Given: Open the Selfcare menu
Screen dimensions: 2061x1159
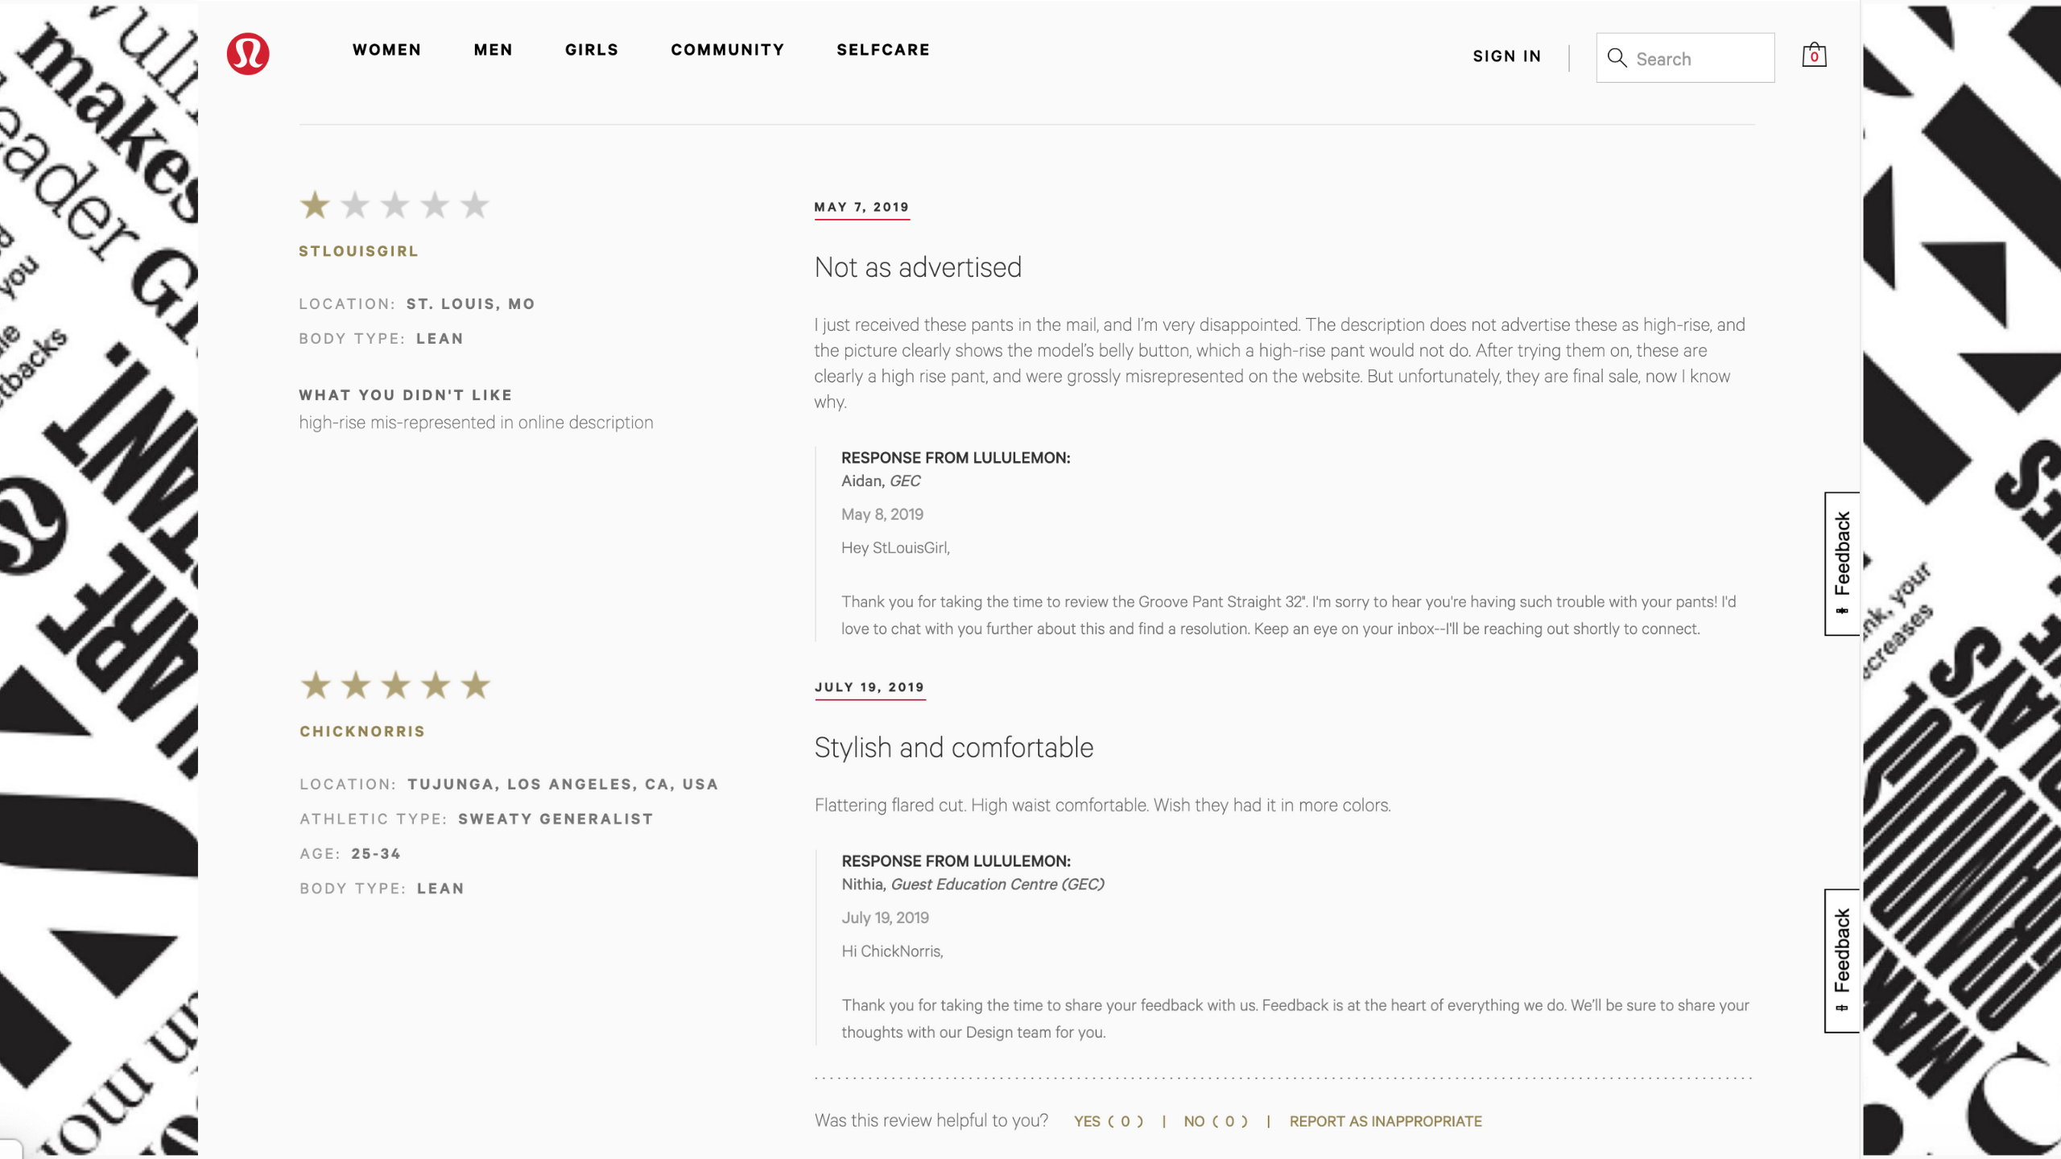Looking at the screenshot, I should click(883, 50).
